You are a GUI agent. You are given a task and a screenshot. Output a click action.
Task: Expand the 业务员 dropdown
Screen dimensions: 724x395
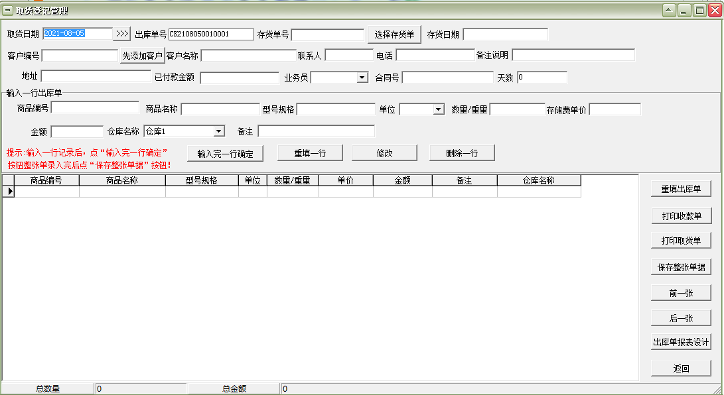[x=362, y=78]
